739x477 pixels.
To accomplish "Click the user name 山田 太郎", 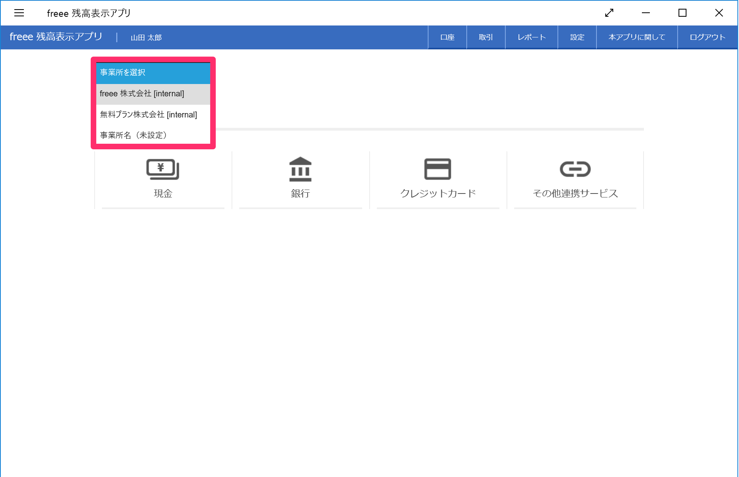I will tap(146, 38).
